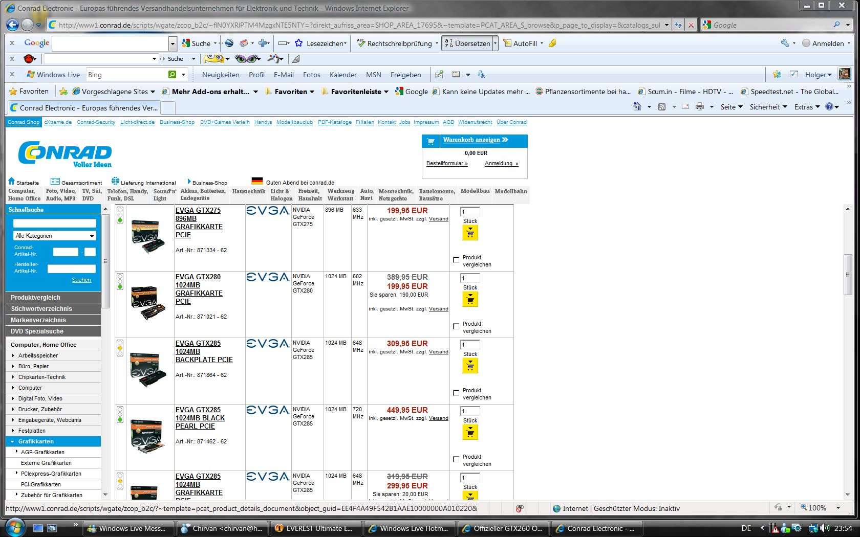Check Produkt vergleichen for GTX285 BACKPLATE

(456, 393)
